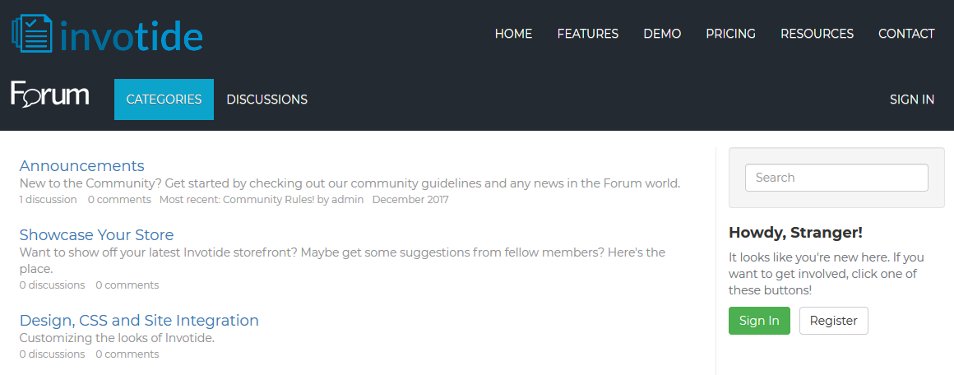Open the Home menu item
Viewport: 954px width, 375px height.
click(x=513, y=34)
